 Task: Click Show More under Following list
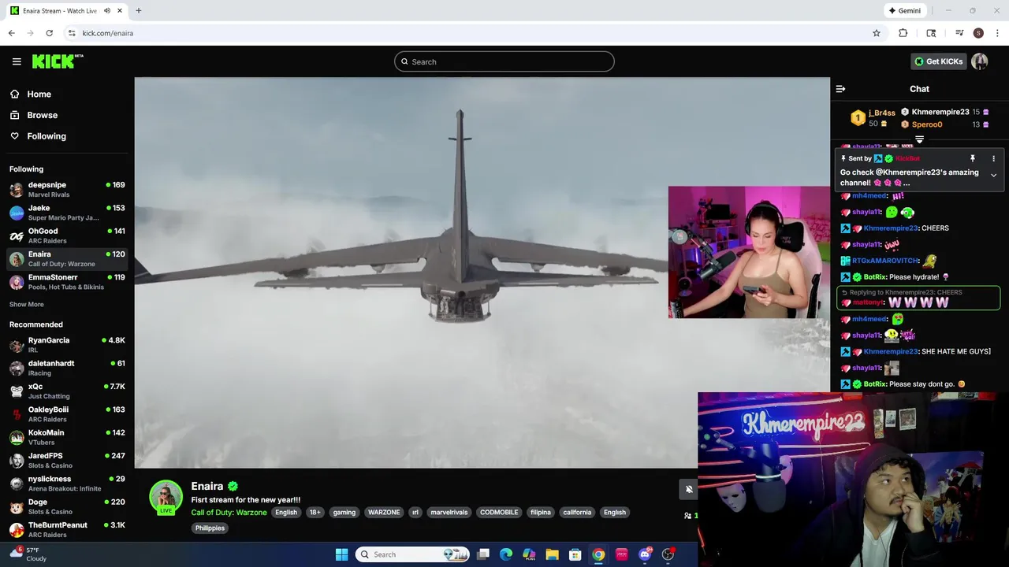27,305
